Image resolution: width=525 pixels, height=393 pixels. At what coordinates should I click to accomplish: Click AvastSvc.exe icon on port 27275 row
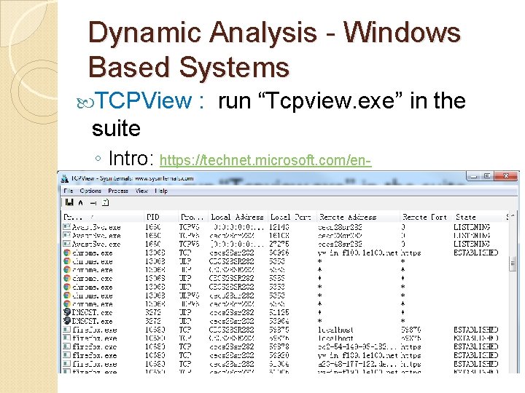67,244
